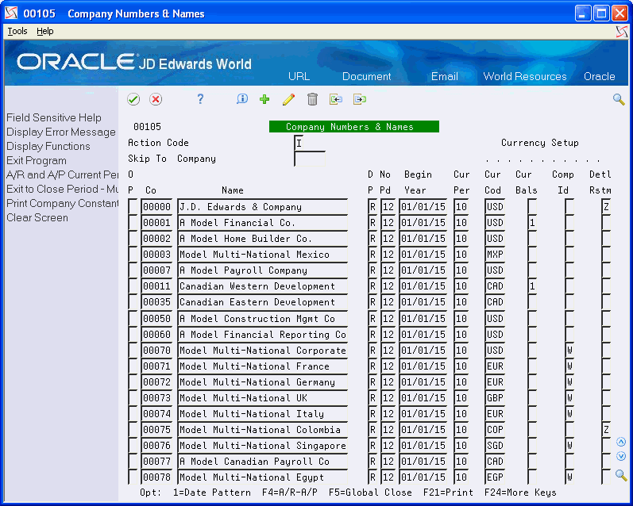
Task: Select Field Sensitive Help in the sidebar
Action: 54,117
